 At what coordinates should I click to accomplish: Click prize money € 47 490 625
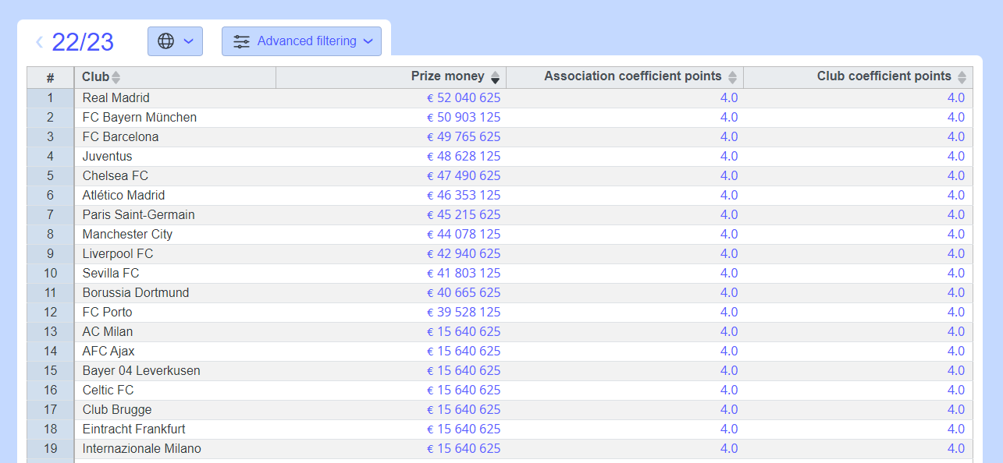coord(464,176)
